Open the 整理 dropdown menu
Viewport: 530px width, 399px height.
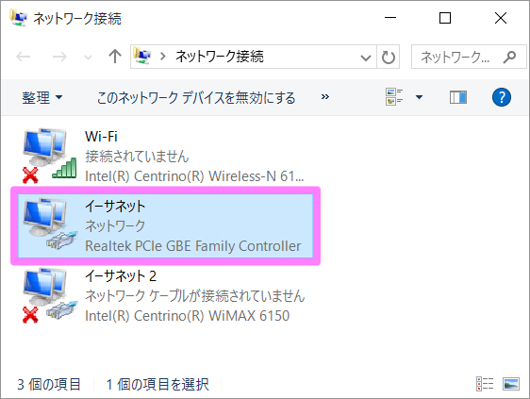(41, 98)
